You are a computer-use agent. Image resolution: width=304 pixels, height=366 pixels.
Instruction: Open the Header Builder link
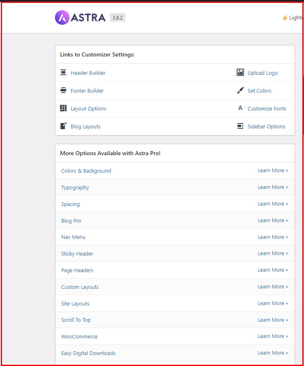88,73
